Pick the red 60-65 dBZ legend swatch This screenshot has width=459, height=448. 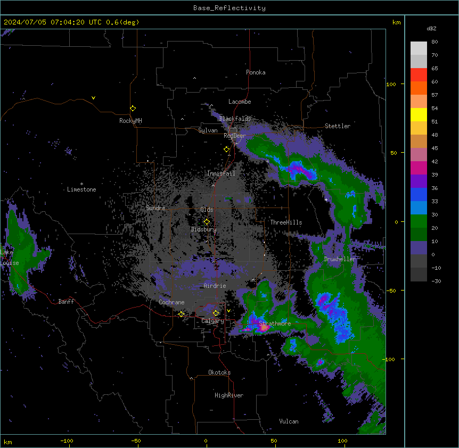pyautogui.click(x=419, y=75)
